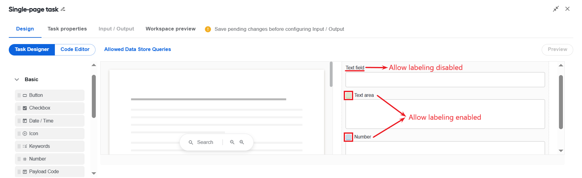Click the component list scroll-down arrow
The image size is (582, 178).
click(x=94, y=173)
